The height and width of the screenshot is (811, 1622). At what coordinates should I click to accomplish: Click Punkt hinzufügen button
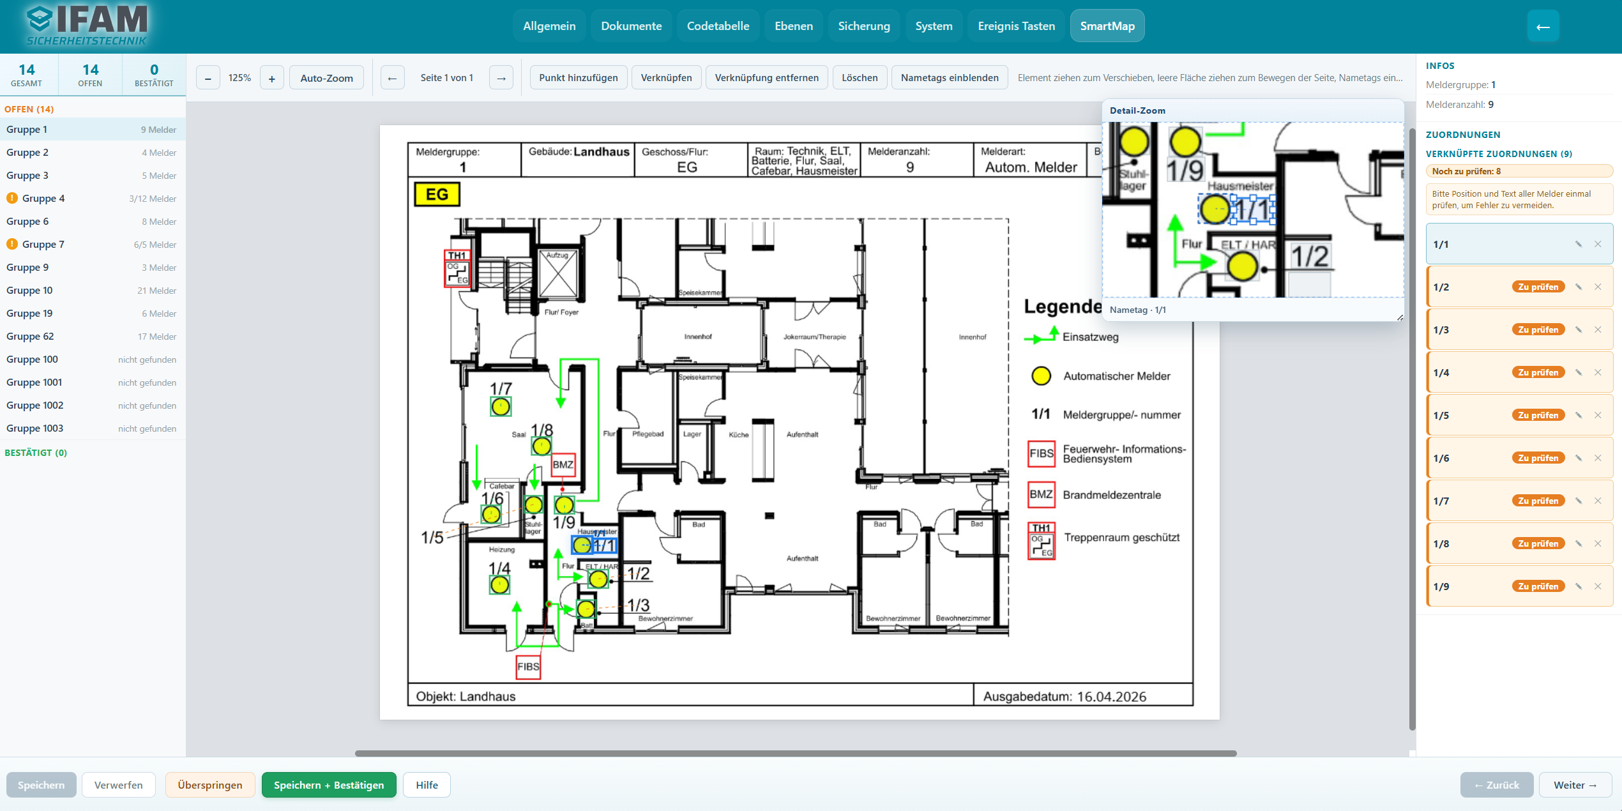pos(579,78)
